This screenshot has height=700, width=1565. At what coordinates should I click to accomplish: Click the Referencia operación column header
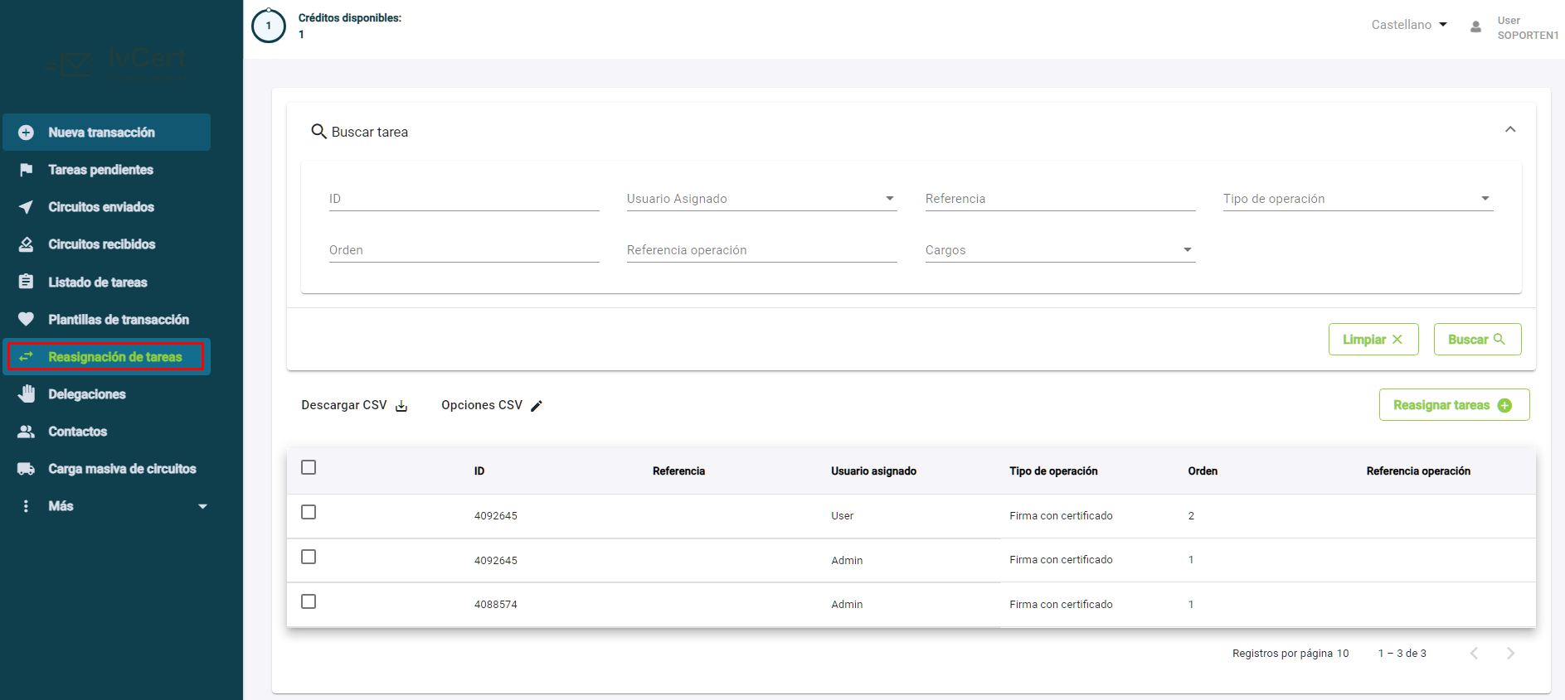pos(1418,471)
